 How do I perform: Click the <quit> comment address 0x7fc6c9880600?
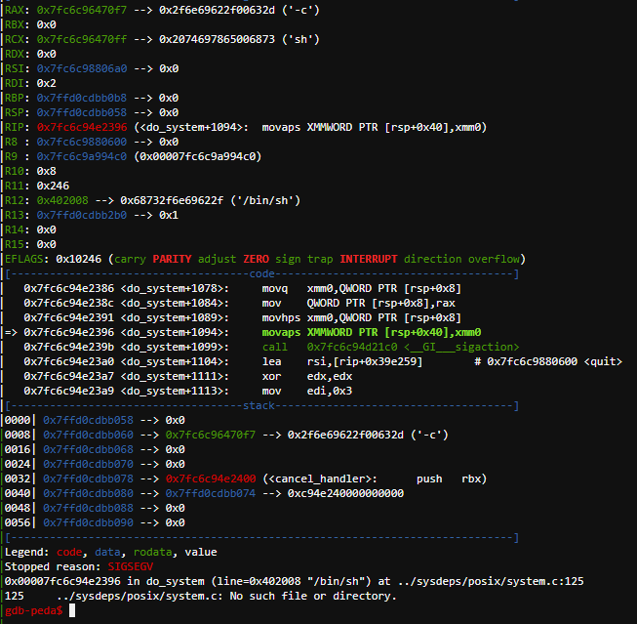(x=533, y=361)
